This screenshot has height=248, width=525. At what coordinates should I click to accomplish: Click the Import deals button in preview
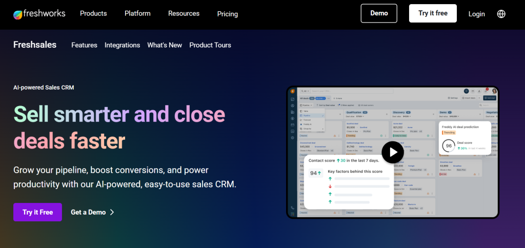(469, 98)
